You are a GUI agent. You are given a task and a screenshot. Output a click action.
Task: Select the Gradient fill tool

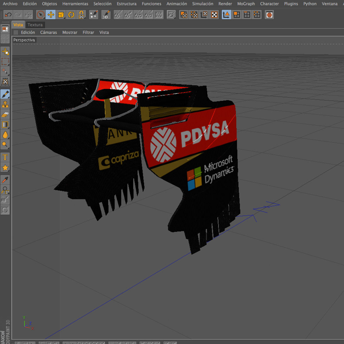pos(5,124)
